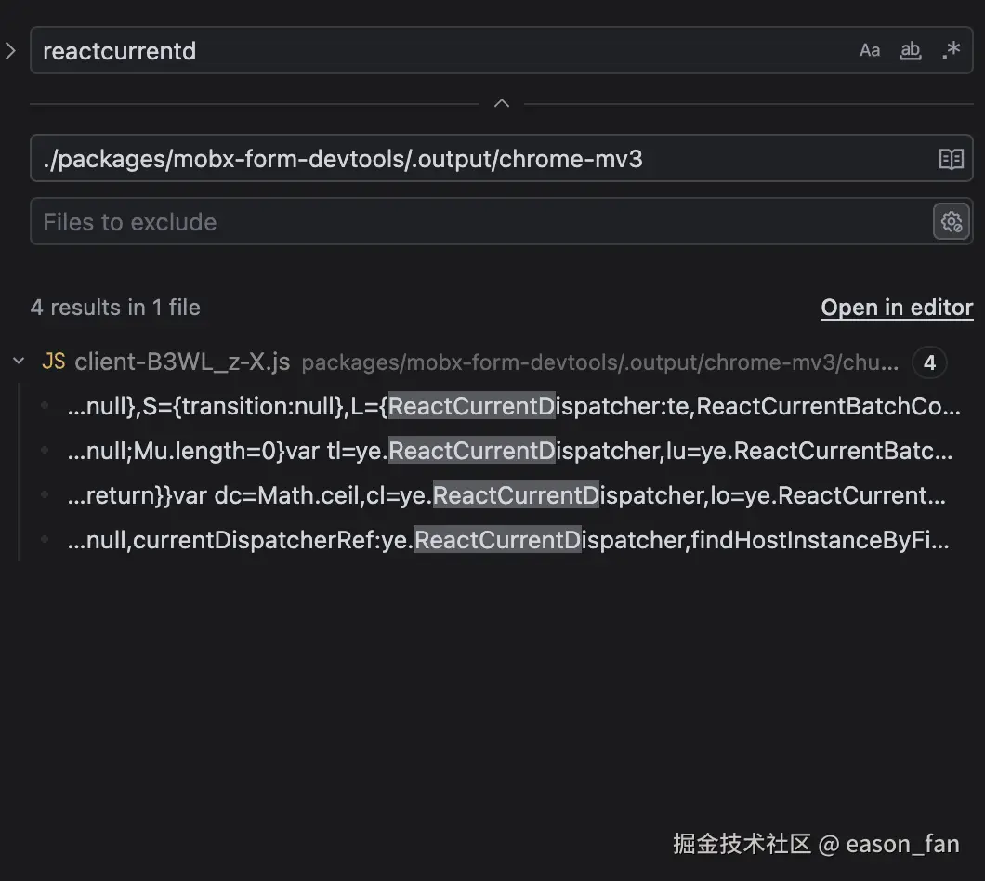985x881 pixels.
Task: Open the client-B3WL_z-X.js file result
Action: point(182,362)
